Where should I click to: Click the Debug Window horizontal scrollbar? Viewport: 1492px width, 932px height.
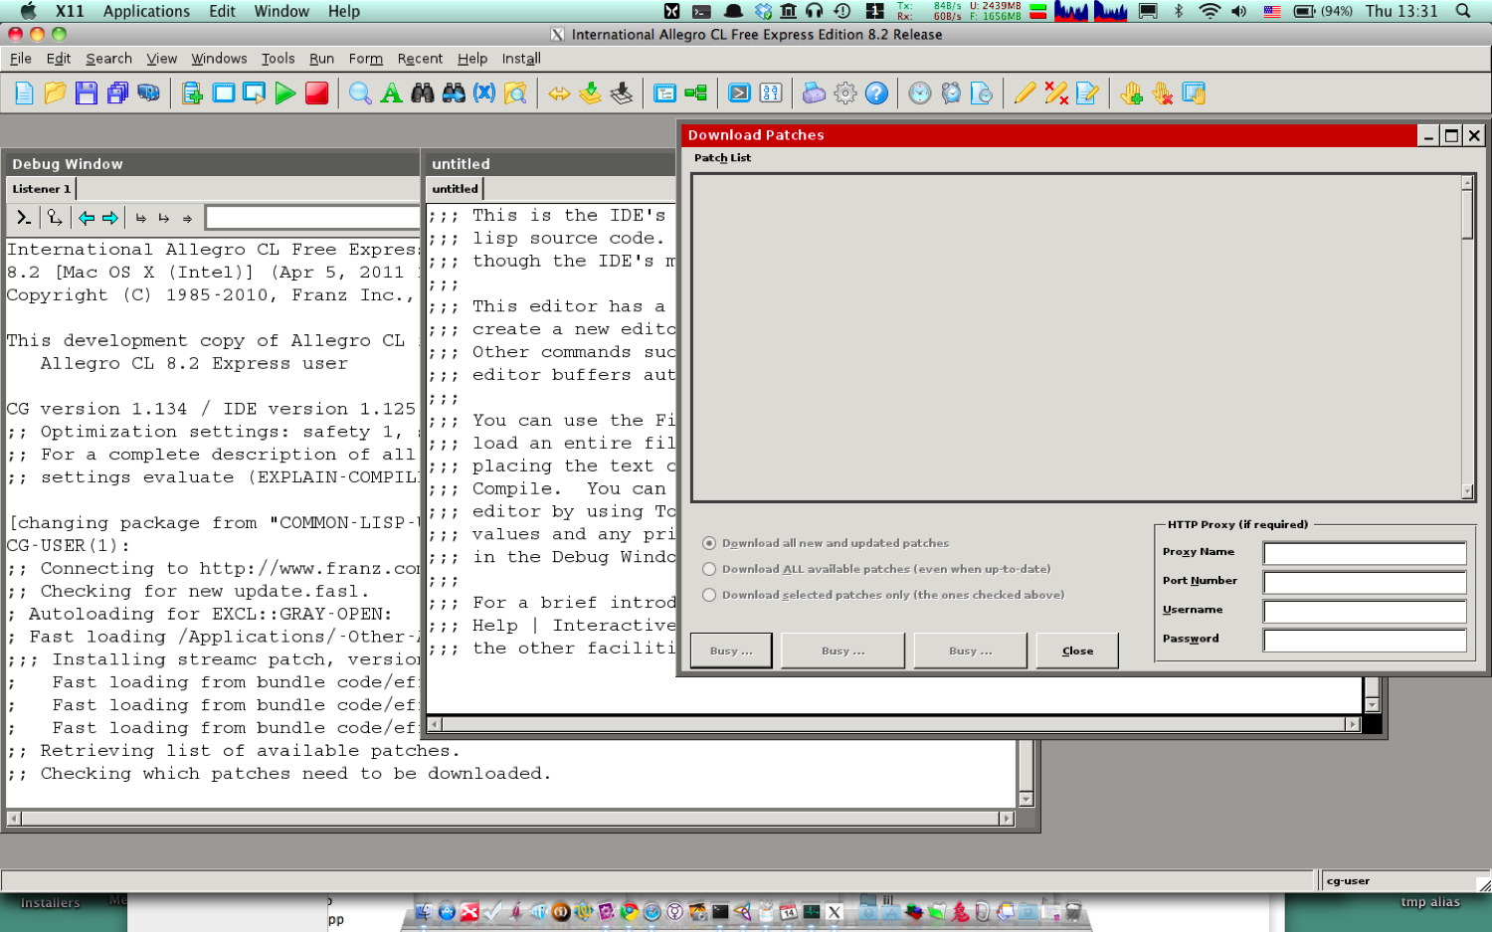(x=510, y=819)
